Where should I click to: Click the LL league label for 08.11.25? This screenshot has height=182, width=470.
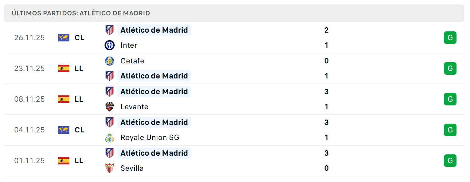pos(79,99)
